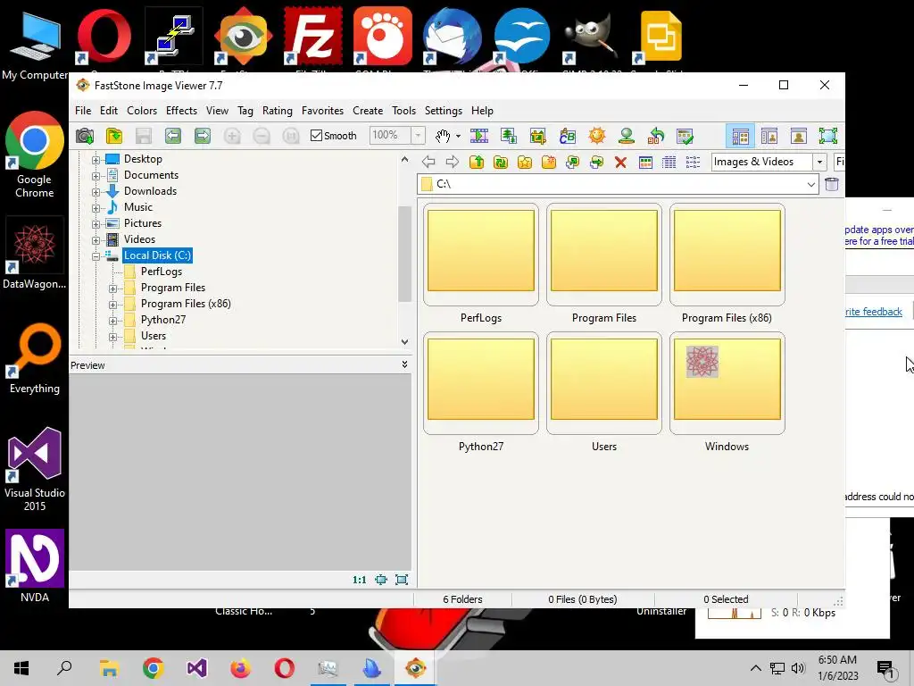Refresh the current folder
This screenshot has width=914, height=686.
tap(501, 163)
